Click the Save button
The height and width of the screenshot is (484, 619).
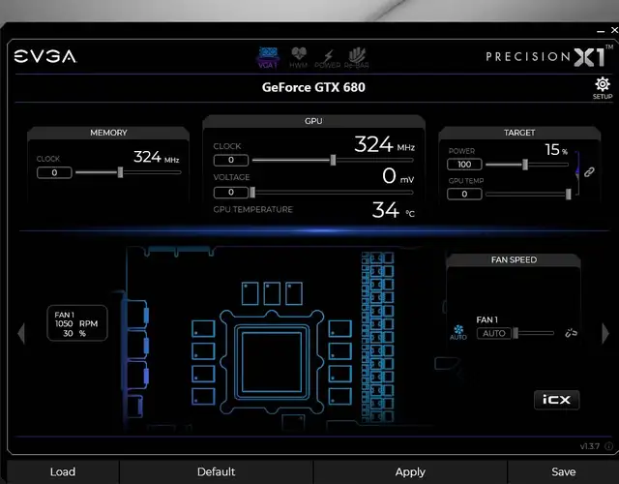point(563,471)
